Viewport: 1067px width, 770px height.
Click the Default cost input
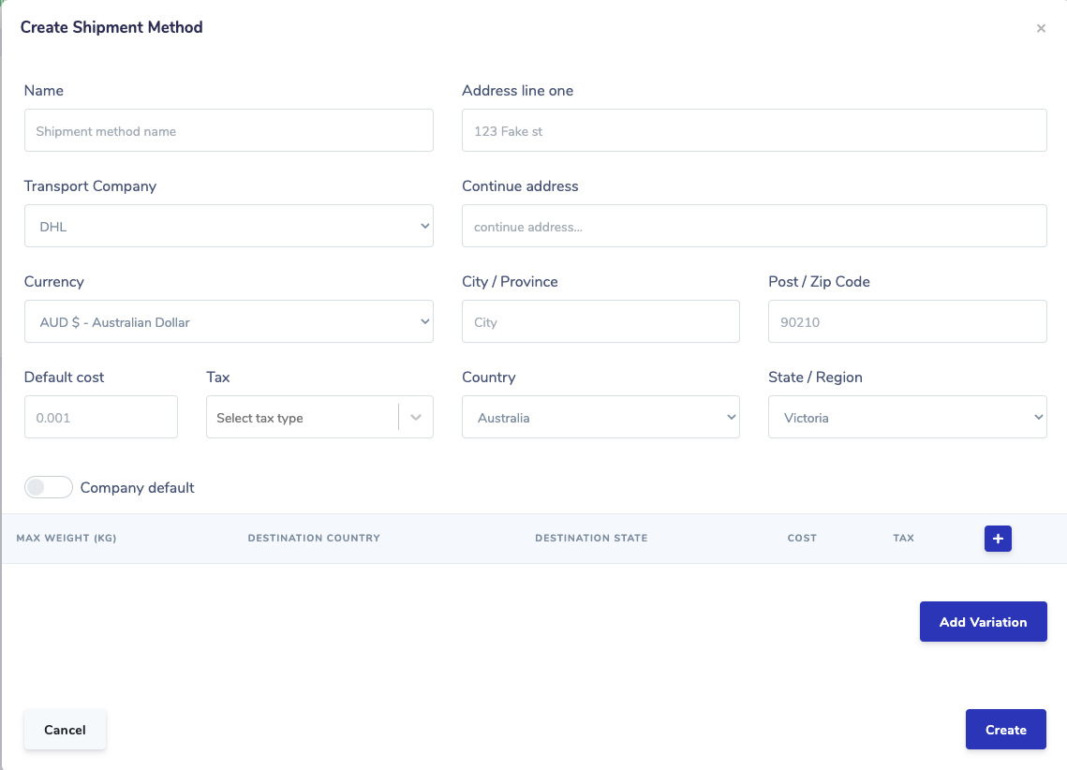(x=101, y=417)
